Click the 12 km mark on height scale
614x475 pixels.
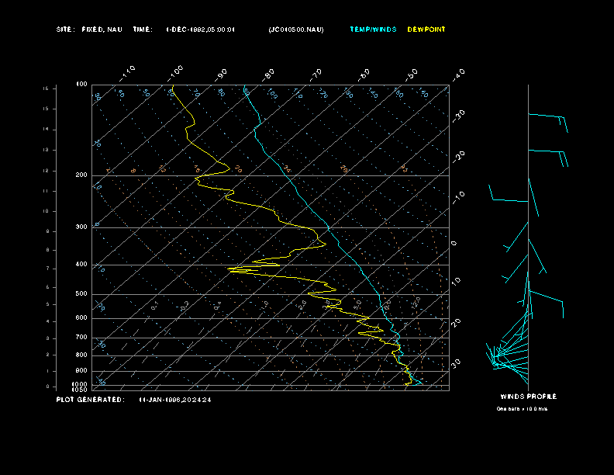pos(46,171)
